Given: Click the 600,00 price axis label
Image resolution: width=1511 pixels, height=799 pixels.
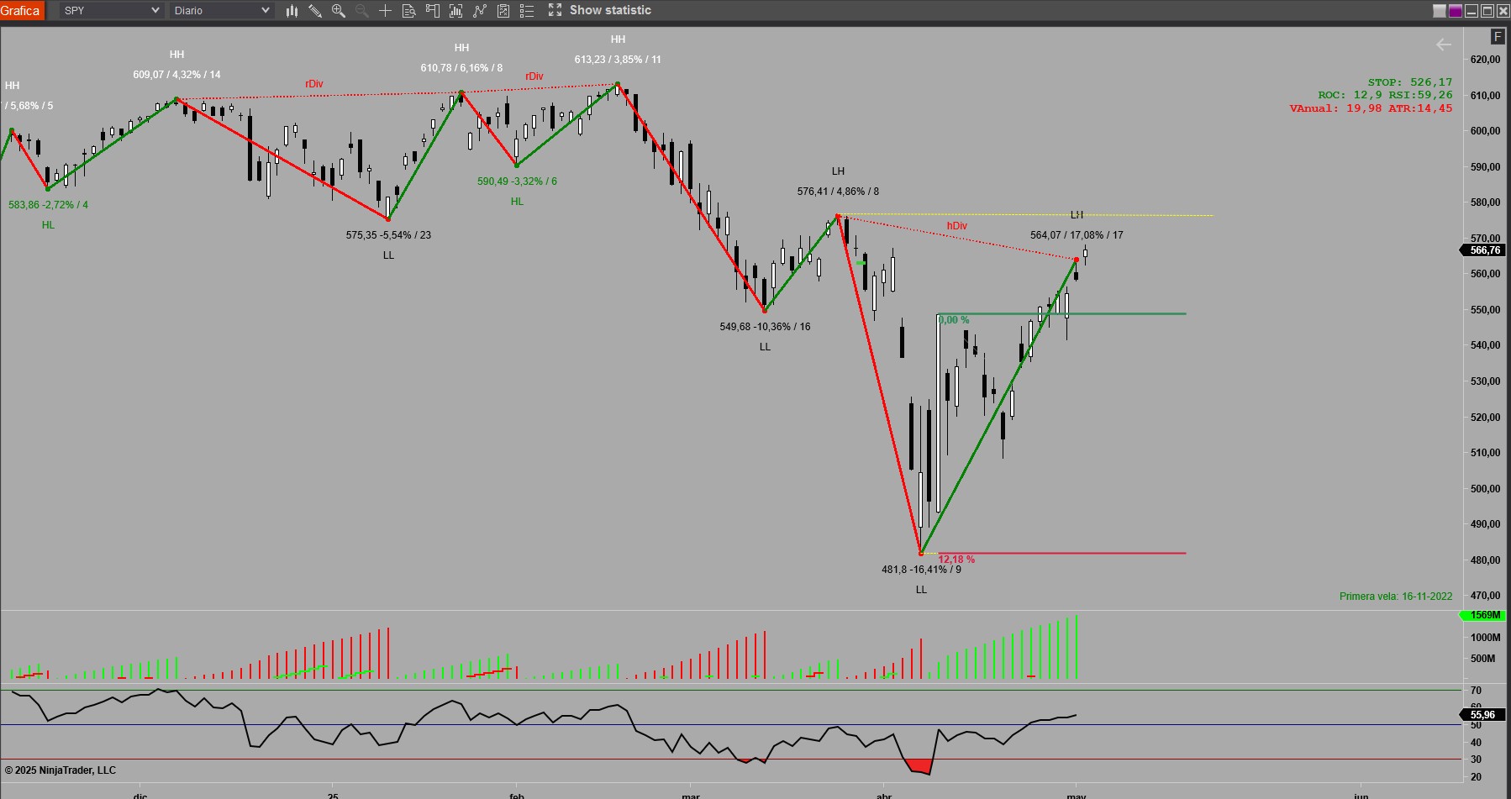Looking at the screenshot, I should tap(1485, 131).
